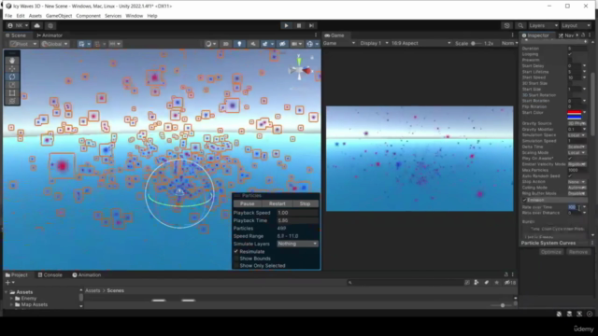Enable Show Only Selected checkbox

236,265
